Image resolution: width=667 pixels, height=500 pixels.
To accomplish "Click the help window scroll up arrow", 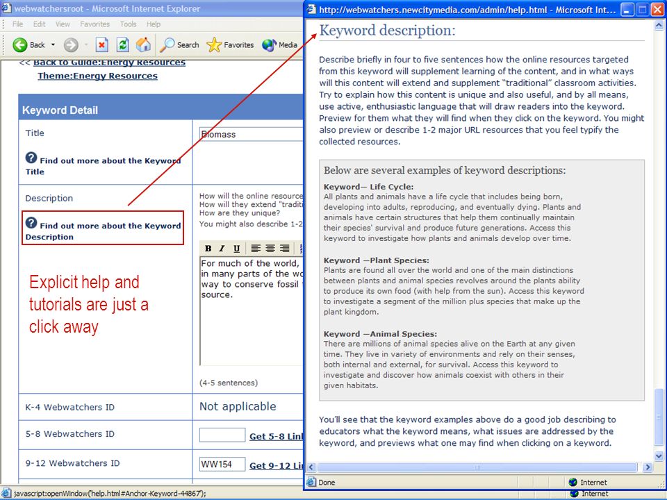I will point(659,26).
